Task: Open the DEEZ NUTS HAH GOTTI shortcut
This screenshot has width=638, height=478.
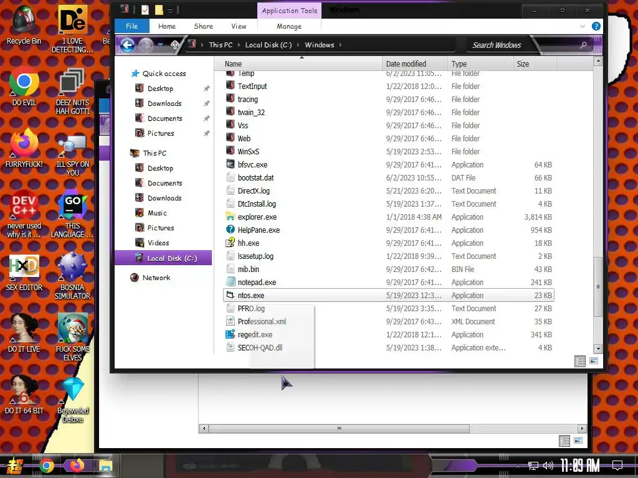Action: (x=72, y=91)
